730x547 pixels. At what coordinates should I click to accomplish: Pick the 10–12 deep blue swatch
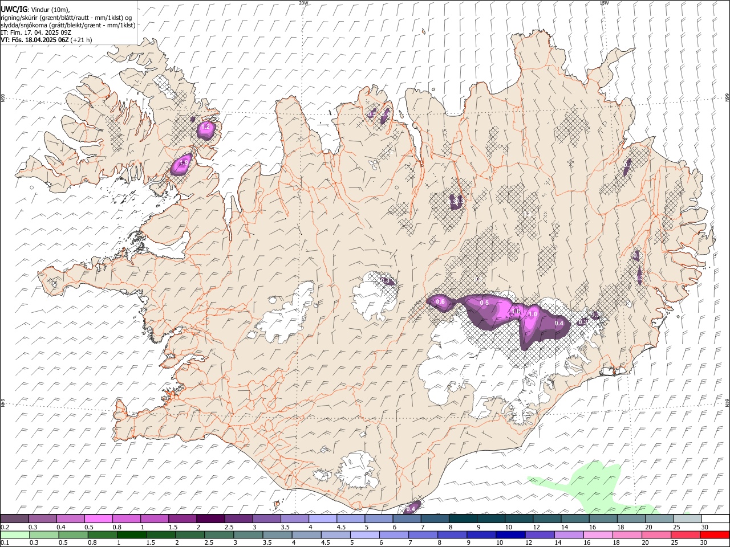pyautogui.click(x=510, y=535)
